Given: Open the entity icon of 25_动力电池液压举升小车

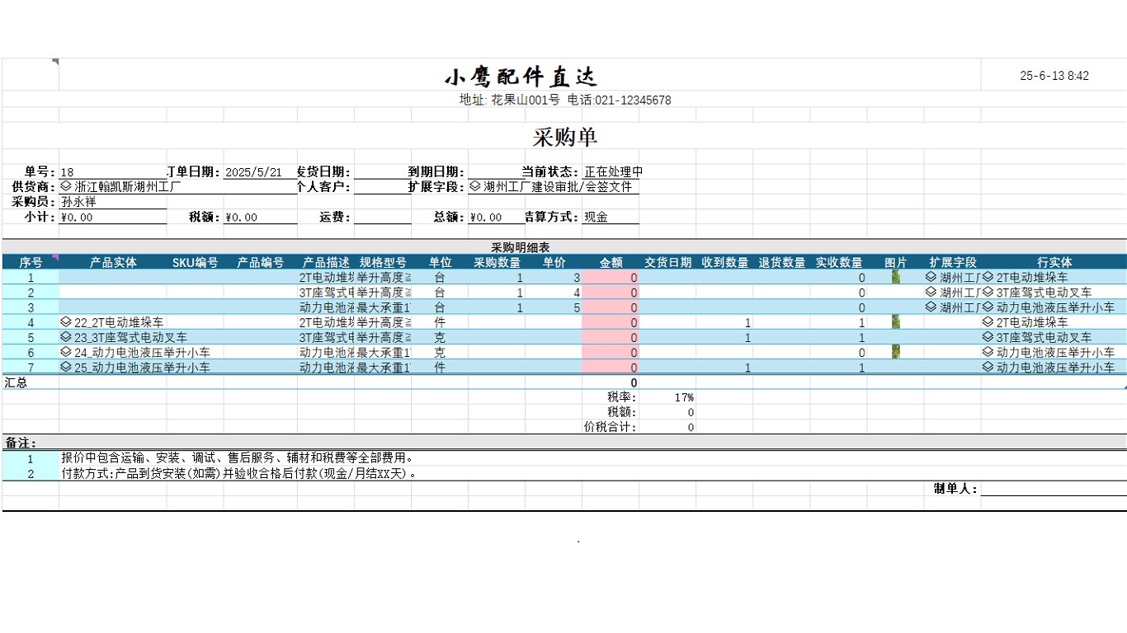Looking at the screenshot, I should click(x=65, y=367).
